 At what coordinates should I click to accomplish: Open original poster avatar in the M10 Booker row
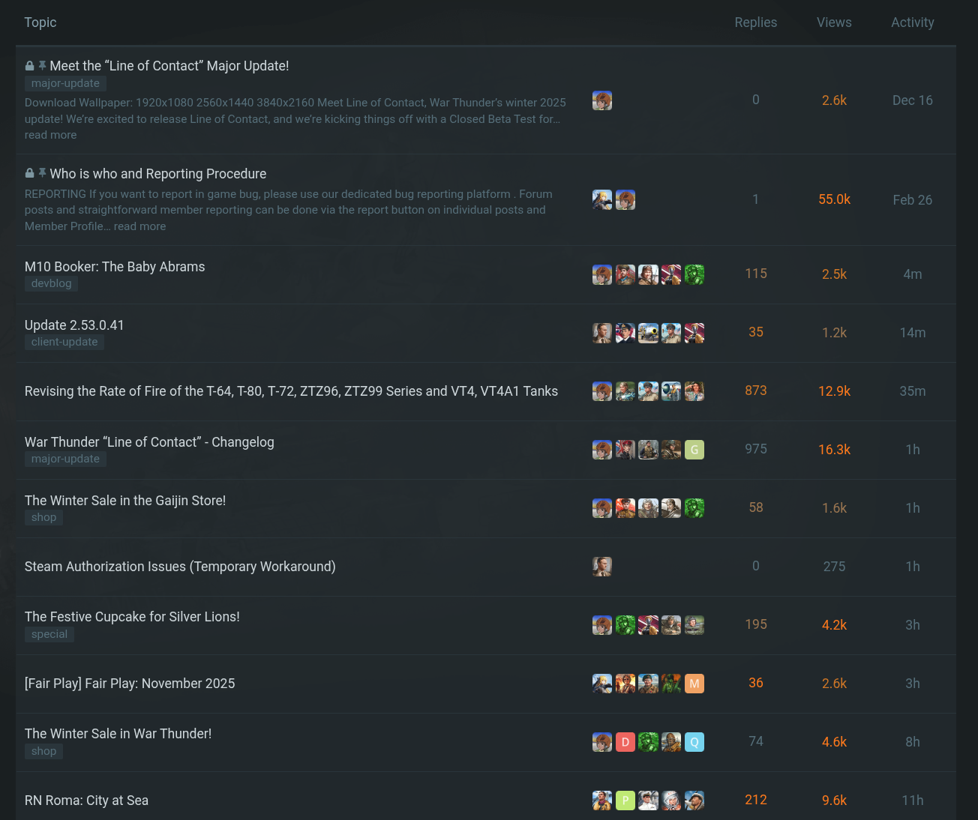(x=602, y=274)
